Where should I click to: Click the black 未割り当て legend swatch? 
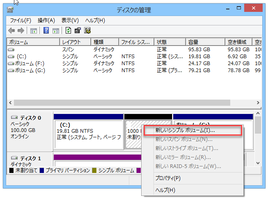coord(11,170)
